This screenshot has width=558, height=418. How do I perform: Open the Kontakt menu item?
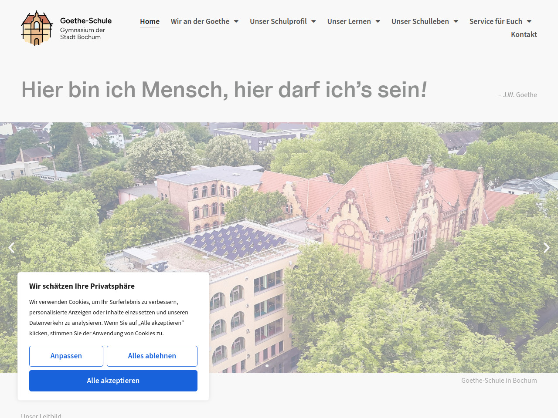click(x=524, y=34)
